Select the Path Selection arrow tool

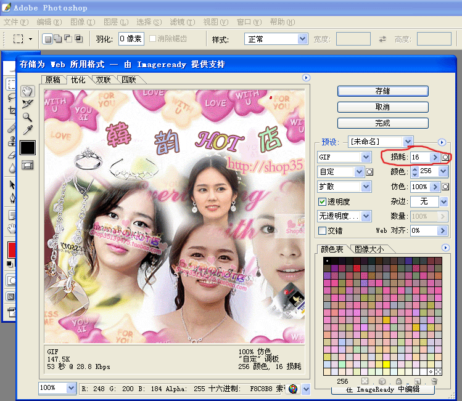point(12,185)
